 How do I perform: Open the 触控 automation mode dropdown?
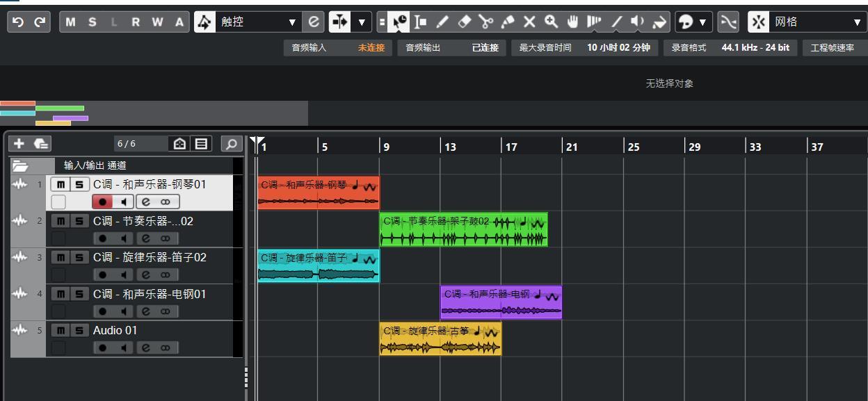click(x=292, y=22)
